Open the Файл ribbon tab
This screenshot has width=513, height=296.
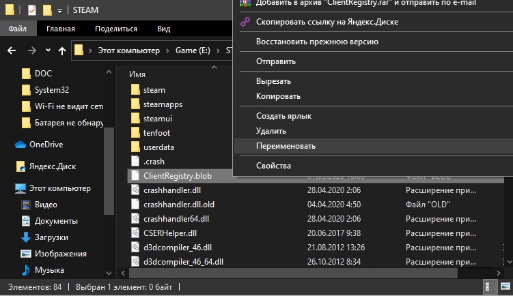coord(17,29)
